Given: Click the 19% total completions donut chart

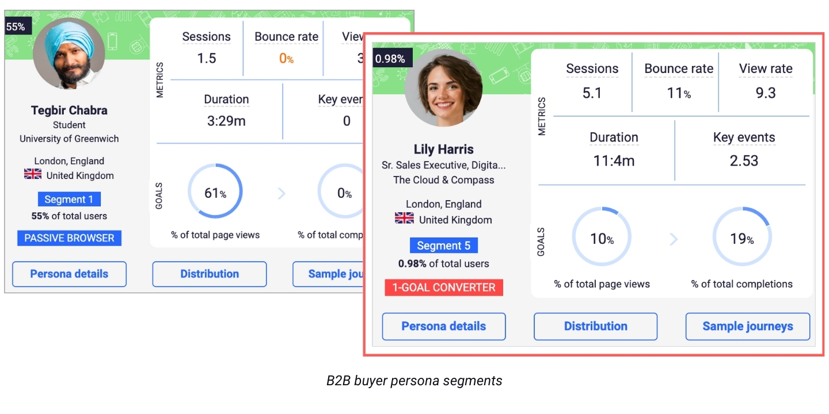Looking at the screenshot, I should [x=742, y=236].
